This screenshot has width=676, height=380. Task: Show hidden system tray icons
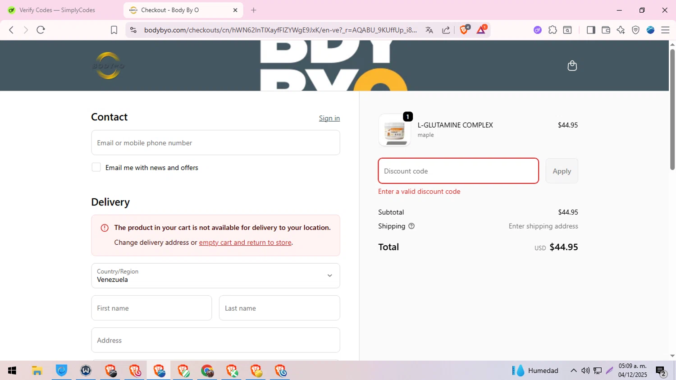[x=573, y=371]
